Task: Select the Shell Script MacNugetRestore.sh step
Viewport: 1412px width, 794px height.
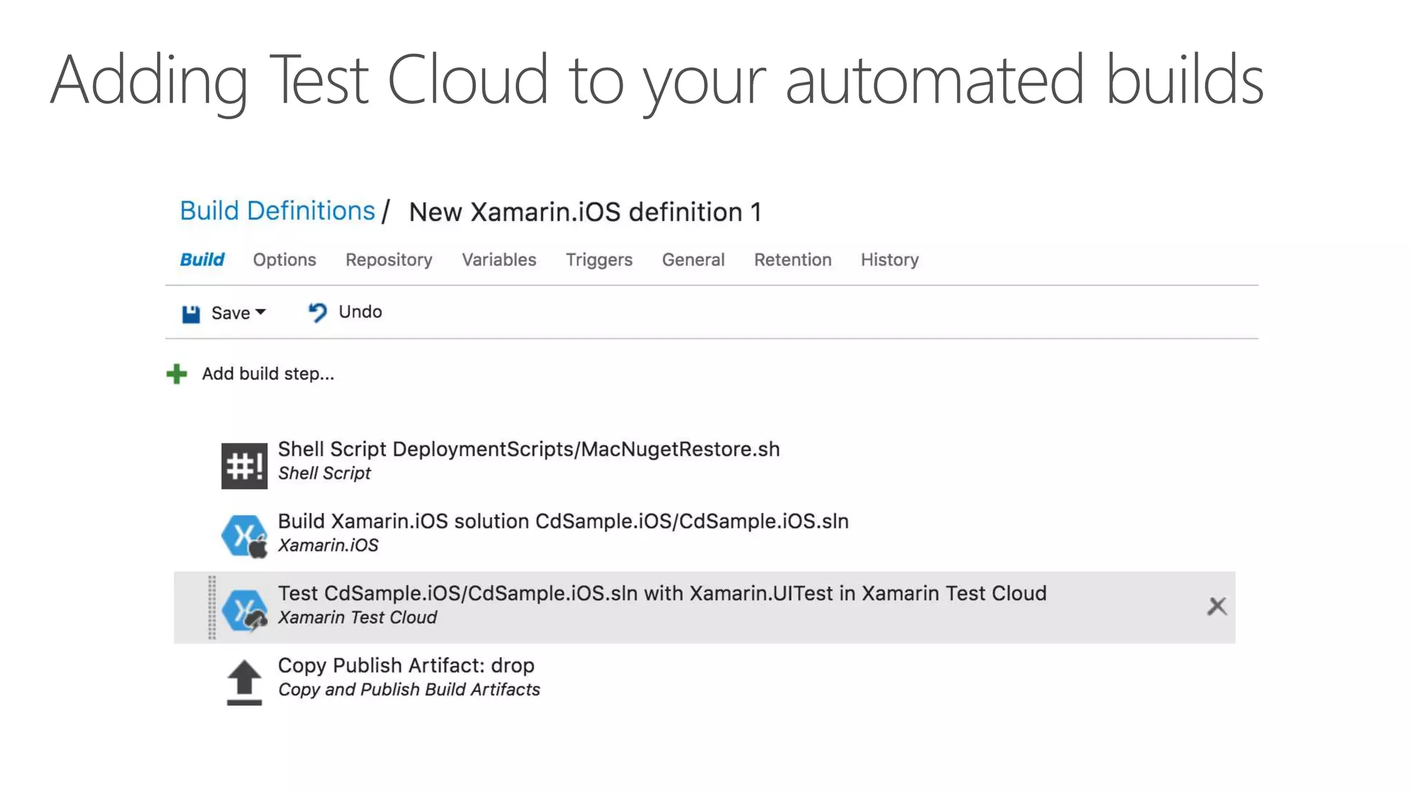Action: (528, 449)
